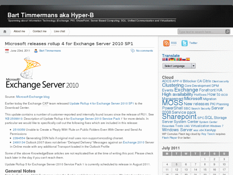Select the High availability tag

(178, 94)
